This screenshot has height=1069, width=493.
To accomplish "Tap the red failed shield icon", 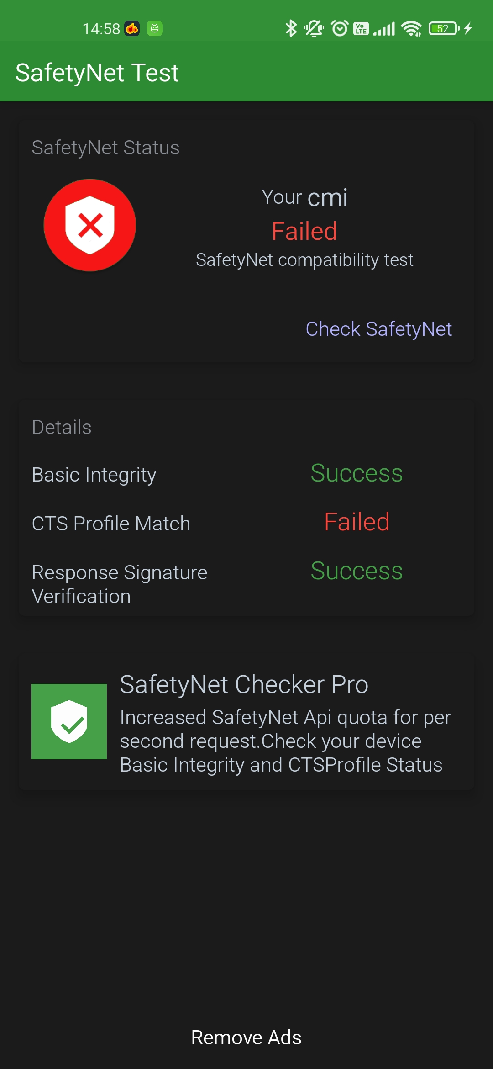I will click(x=90, y=225).
